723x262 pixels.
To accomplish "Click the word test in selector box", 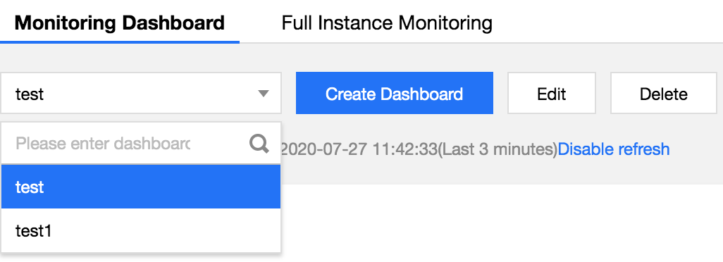I will click(30, 94).
